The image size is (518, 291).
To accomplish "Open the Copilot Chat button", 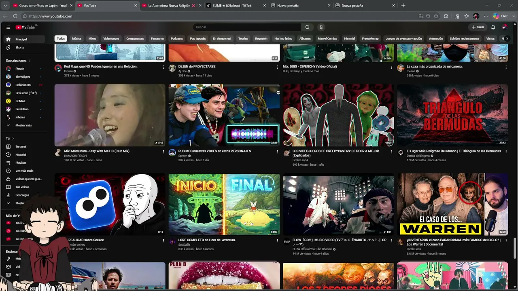I will coord(501,16).
